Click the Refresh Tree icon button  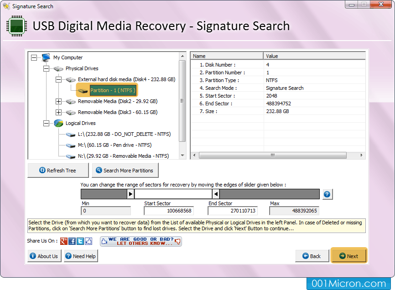43,170
